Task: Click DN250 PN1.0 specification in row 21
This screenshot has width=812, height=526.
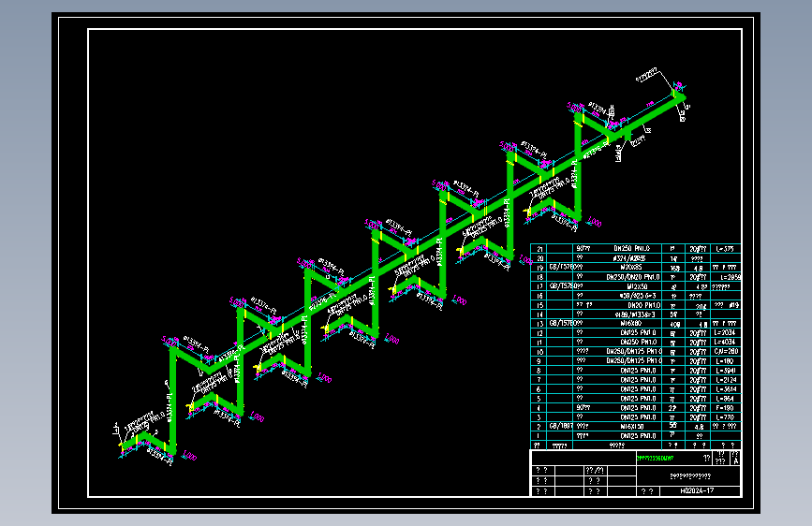Action: (632, 249)
